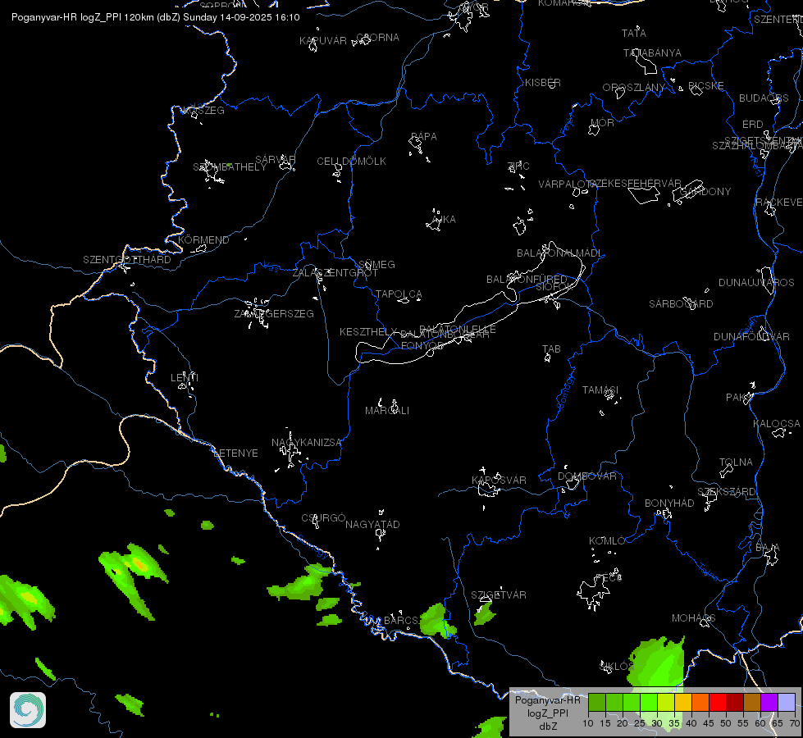803x738 pixels.
Task: Select the yellow-green 30-35 dBZ legend swatch
Action: (x=666, y=702)
